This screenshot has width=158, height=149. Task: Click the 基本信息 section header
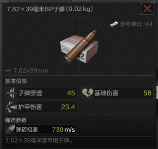(x=16, y=81)
